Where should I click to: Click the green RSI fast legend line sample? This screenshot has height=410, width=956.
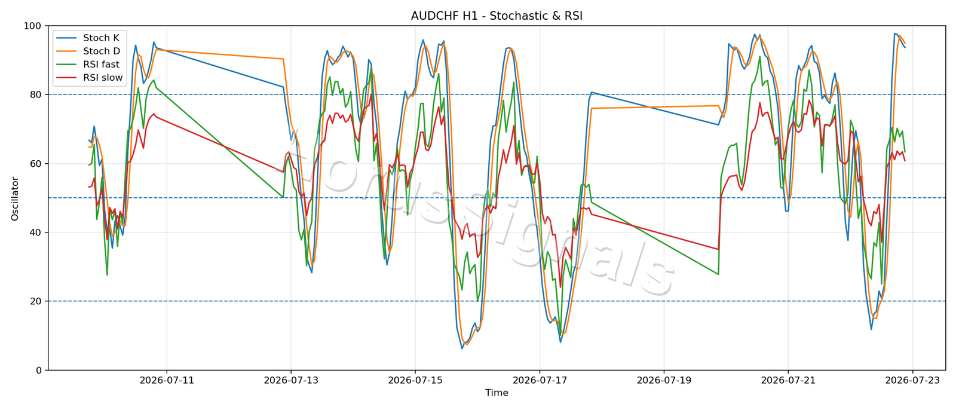pos(66,65)
